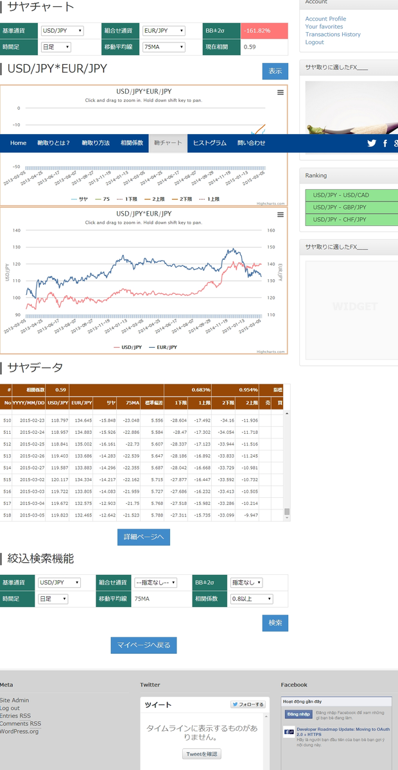
Task: Open the top 時間足 日足 dropdown
Action: (56, 47)
